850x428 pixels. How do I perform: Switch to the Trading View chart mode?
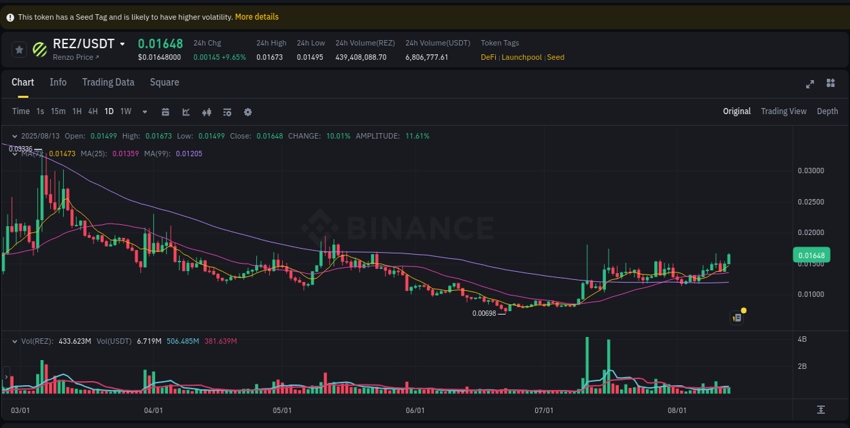tap(783, 111)
